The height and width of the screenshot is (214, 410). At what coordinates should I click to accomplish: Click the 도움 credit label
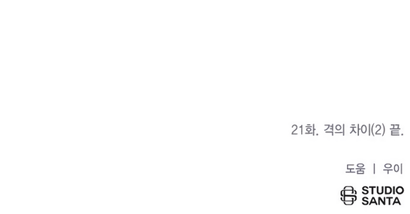pyautogui.click(x=355, y=169)
